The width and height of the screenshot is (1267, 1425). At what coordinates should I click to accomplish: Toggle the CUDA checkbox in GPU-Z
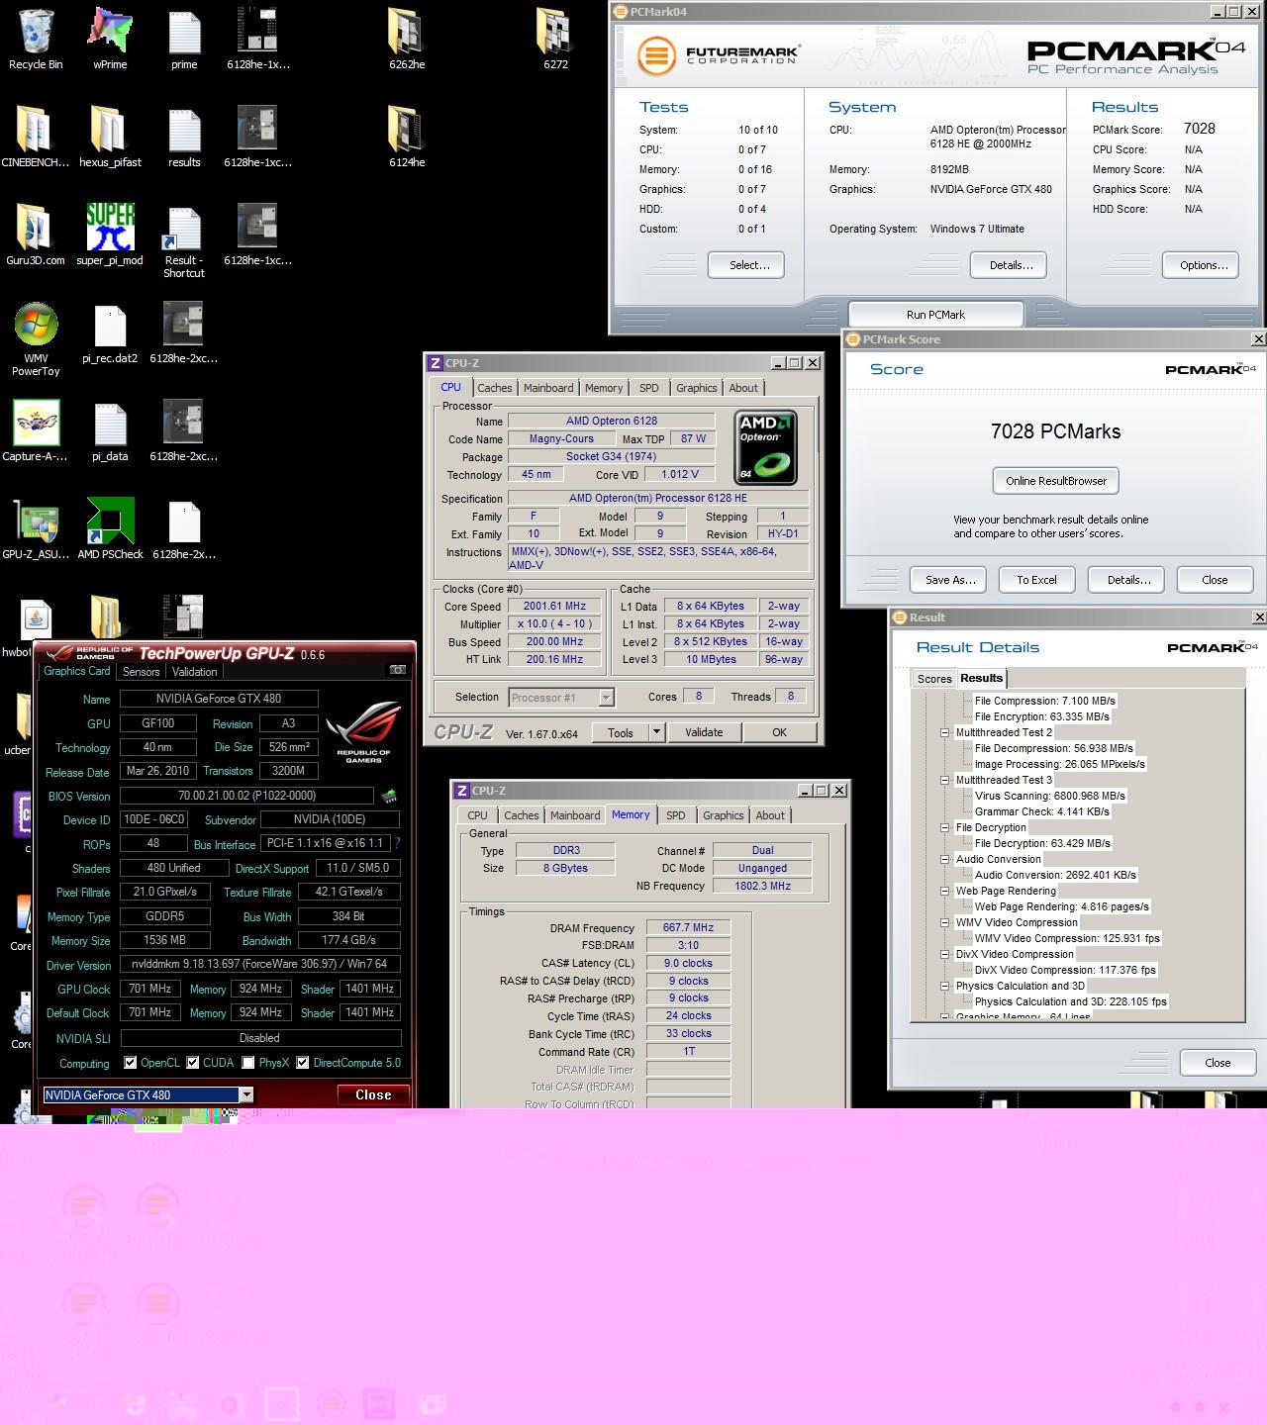point(193,1063)
